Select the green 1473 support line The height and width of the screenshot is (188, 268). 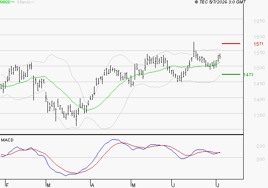click(x=231, y=74)
